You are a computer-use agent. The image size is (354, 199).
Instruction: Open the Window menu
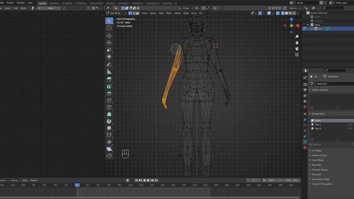click(20, 3)
